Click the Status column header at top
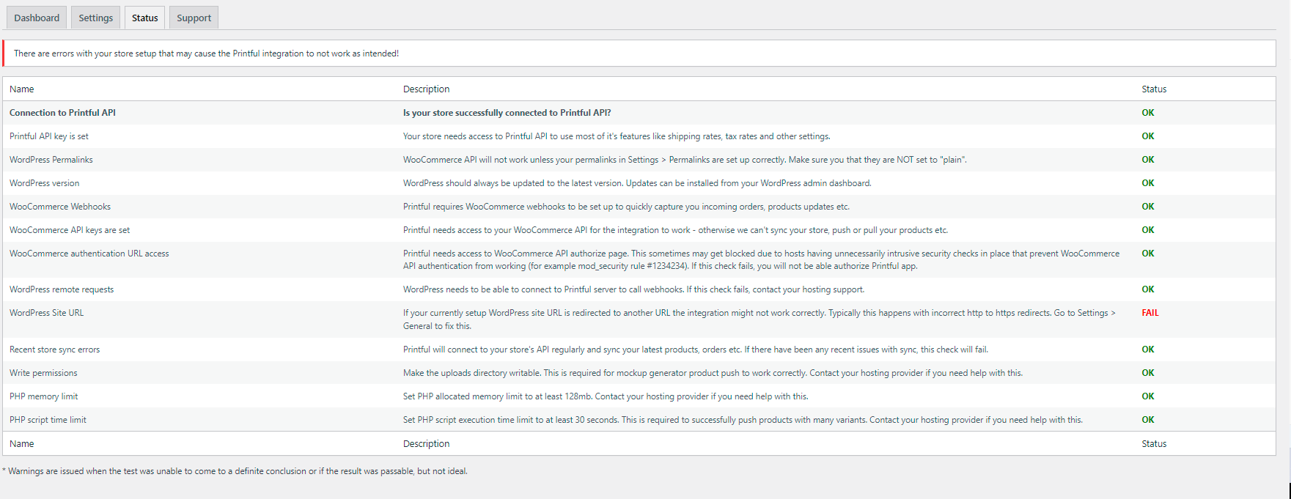 point(1154,89)
